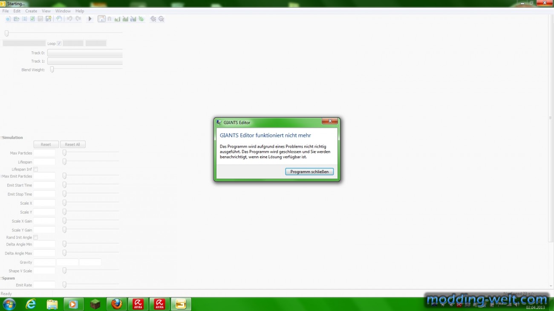Click the Max Particles slider handle
This screenshot has height=311, width=554.
pos(64,153)
